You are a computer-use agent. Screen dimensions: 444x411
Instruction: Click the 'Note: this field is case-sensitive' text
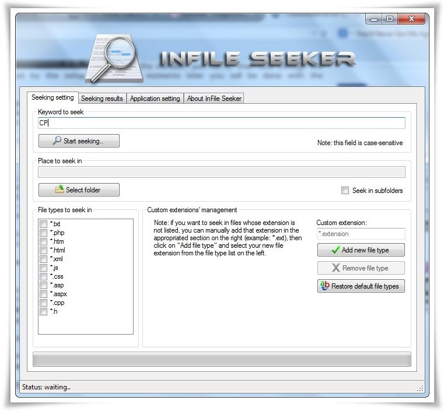[360, 143]
